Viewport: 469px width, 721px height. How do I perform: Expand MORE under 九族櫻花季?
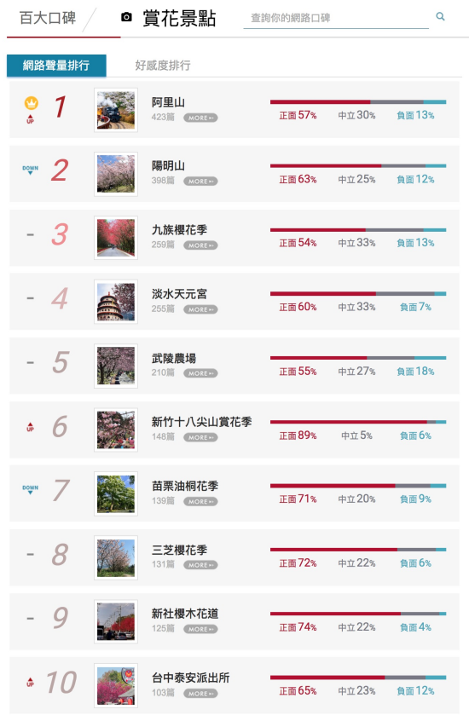click(200, 245)
